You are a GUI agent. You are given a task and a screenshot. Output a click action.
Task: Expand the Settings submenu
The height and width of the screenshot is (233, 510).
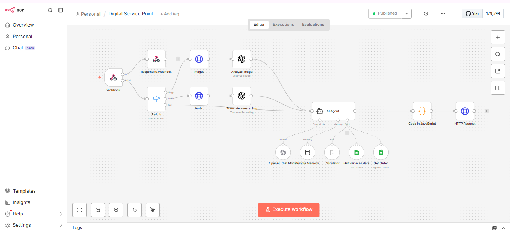(x=61, y=225)
